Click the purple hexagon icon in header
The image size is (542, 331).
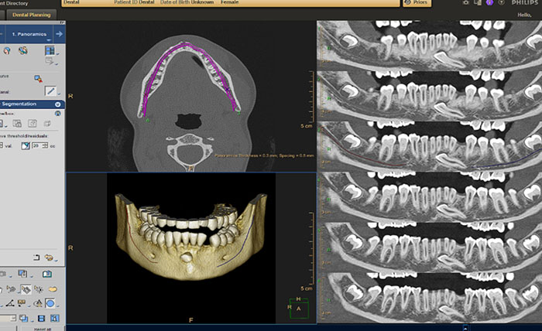click(x=489, y=2)
